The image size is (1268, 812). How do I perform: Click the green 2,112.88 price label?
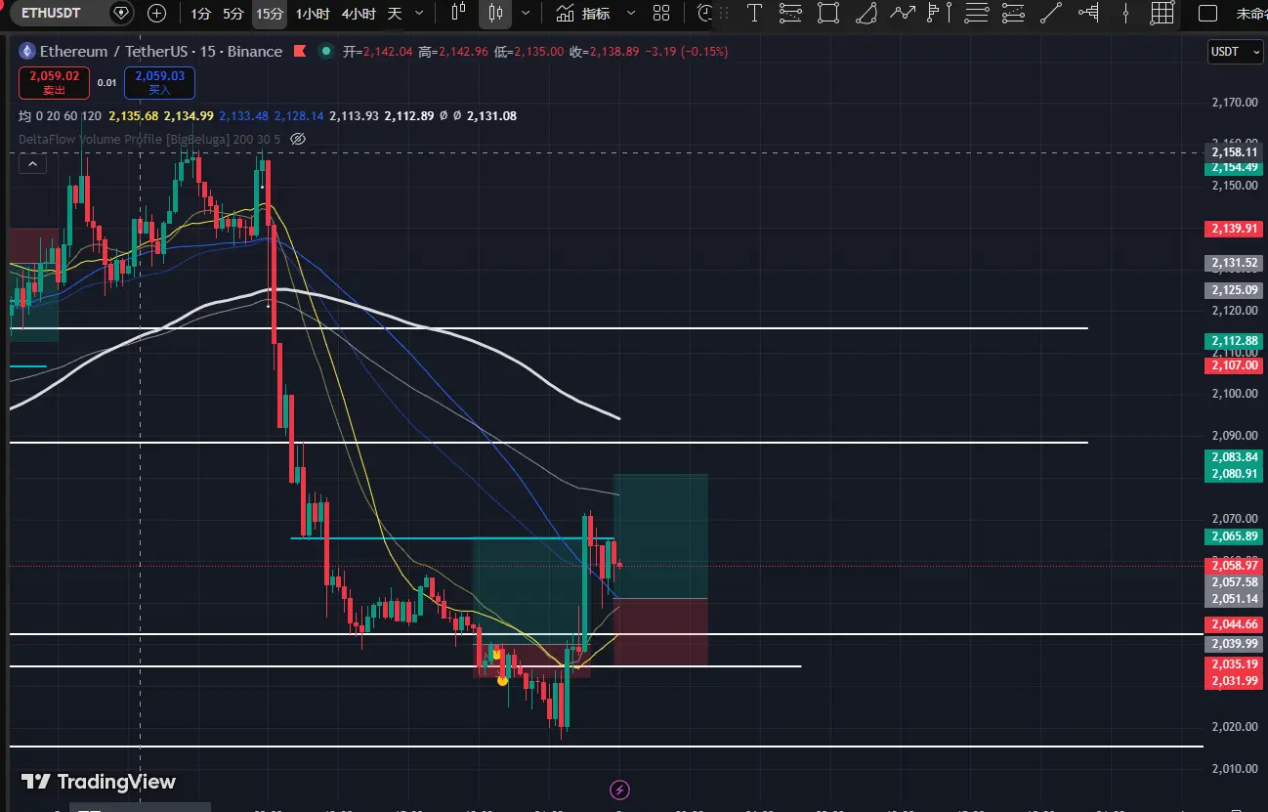click(x=1232, y=341)
